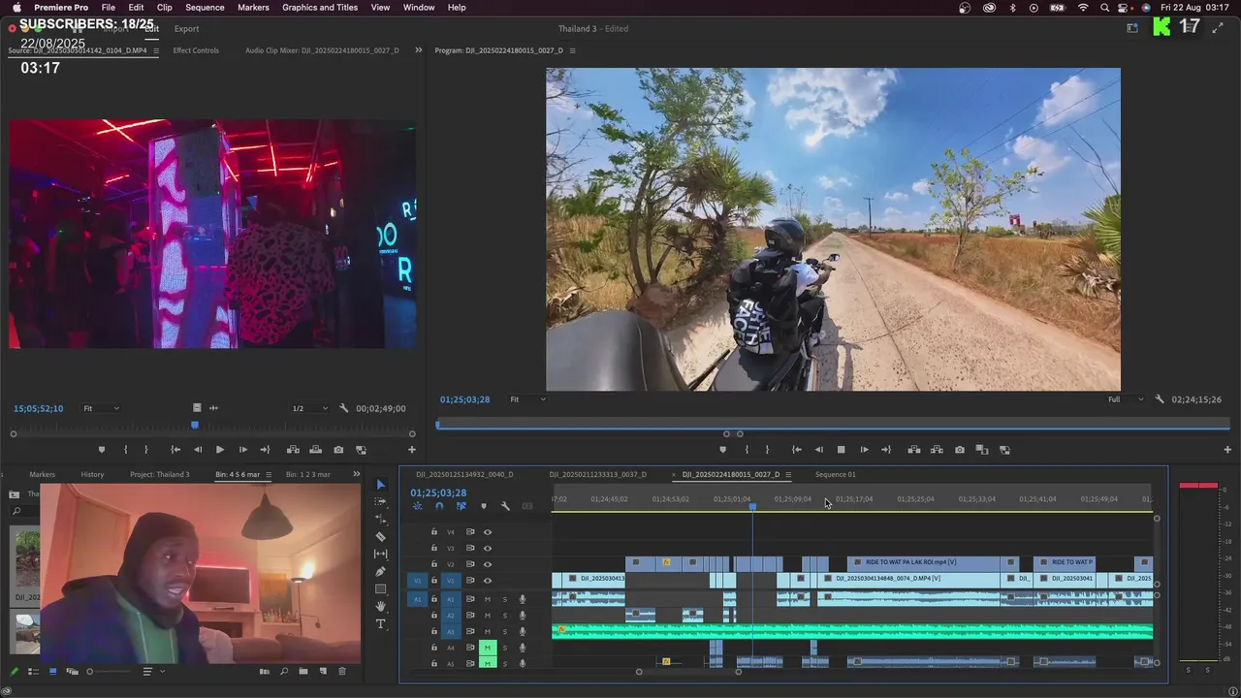
Task: Click Extract button in Program monitor
Action: pos(937,450)
